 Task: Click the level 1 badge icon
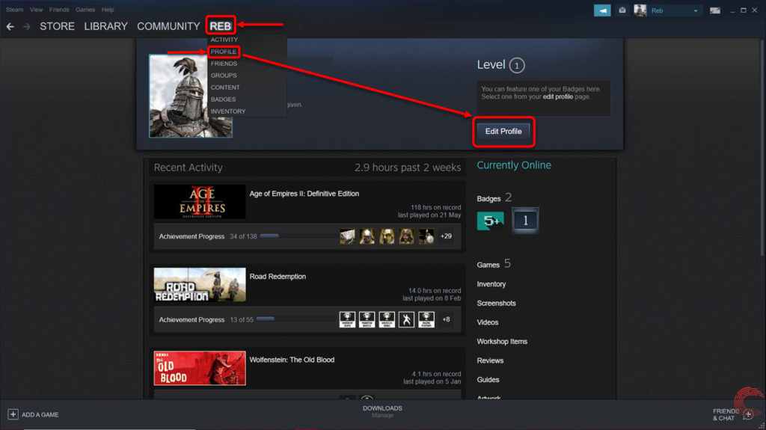525,221
